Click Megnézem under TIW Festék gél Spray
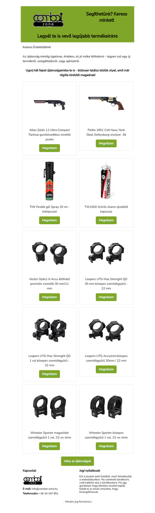 click(x=50, y=220)
